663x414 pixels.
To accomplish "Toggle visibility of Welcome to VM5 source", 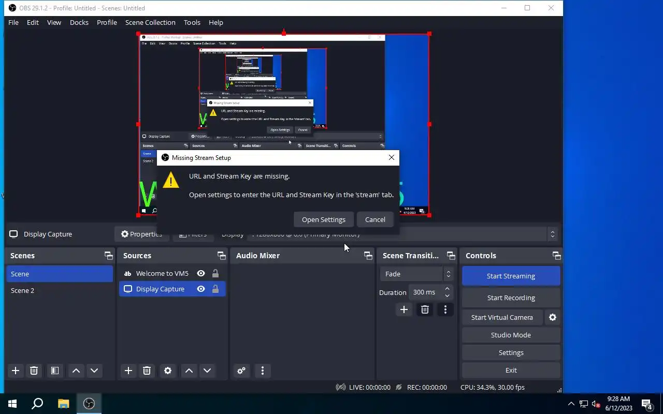I will (201, 273).
